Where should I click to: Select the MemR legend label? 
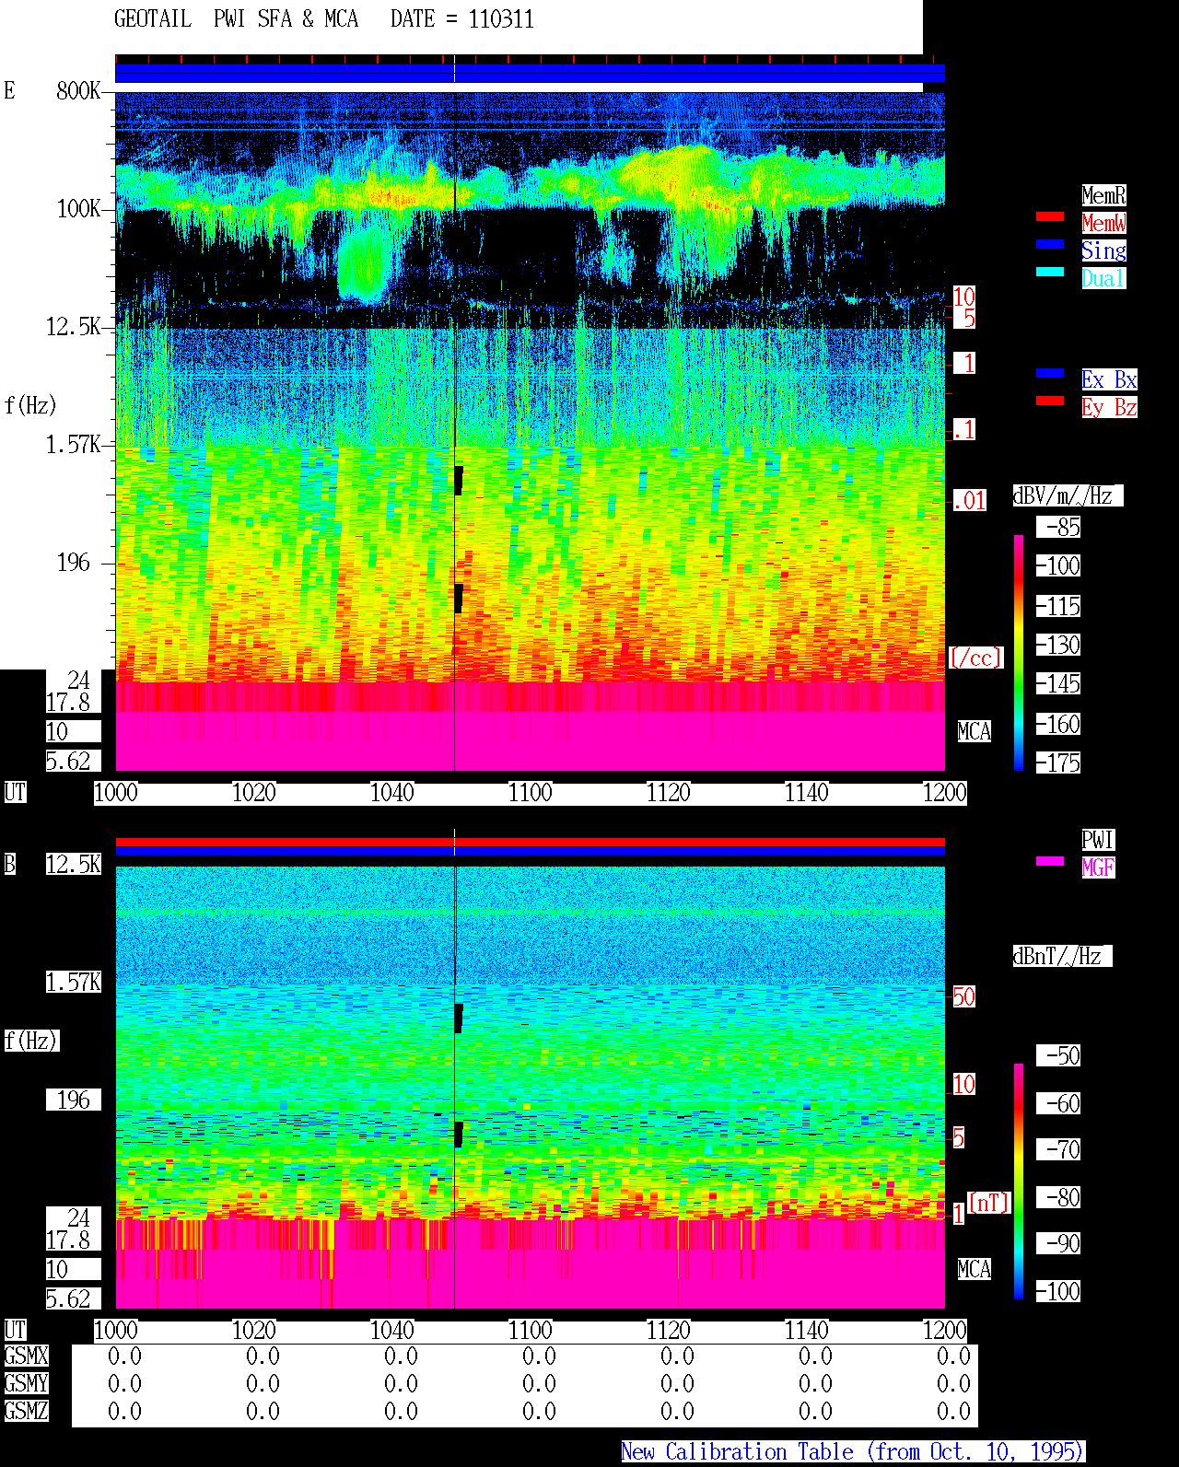coord(1103,195)
